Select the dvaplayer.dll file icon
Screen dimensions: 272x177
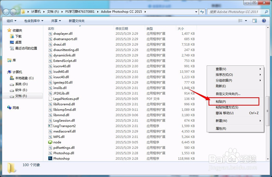tap(50, 33)
